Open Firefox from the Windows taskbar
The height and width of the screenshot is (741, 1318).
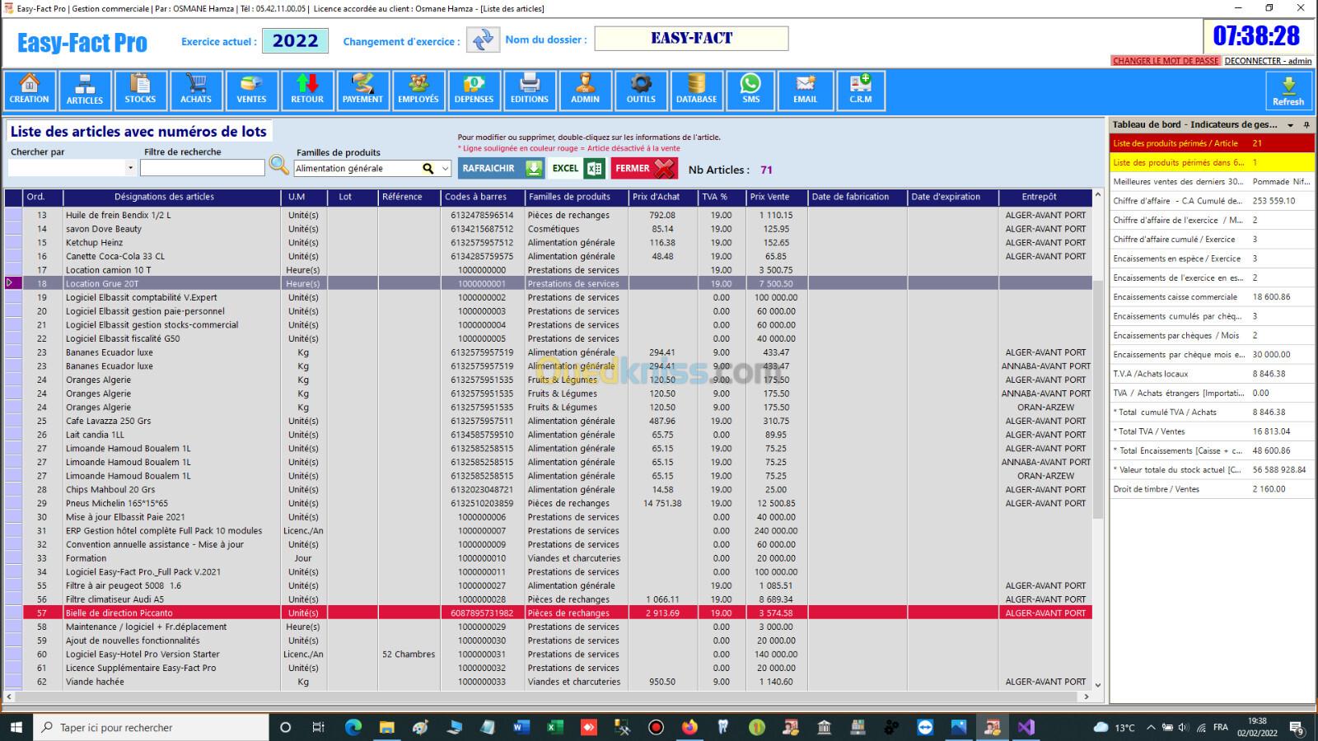pos(689,727)
